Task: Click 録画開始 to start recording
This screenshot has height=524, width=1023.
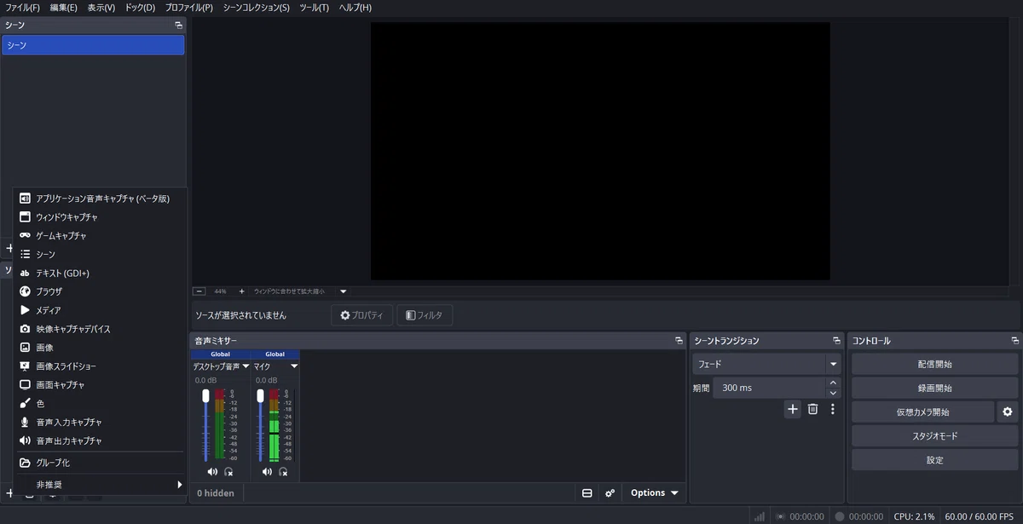Action: pos(935,388)
